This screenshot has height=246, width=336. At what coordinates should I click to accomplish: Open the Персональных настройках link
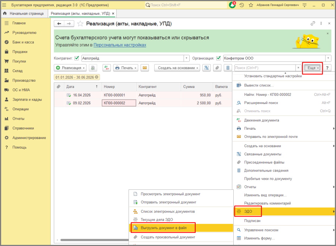pyautogui.click(x=120, y=45)
